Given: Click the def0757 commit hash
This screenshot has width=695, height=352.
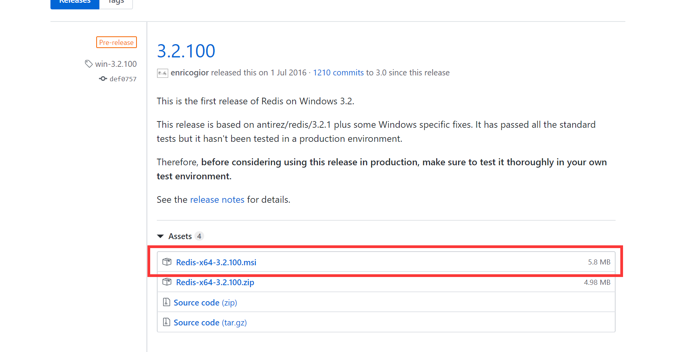Looking at the screenshot, I should [x=123, y=79].
